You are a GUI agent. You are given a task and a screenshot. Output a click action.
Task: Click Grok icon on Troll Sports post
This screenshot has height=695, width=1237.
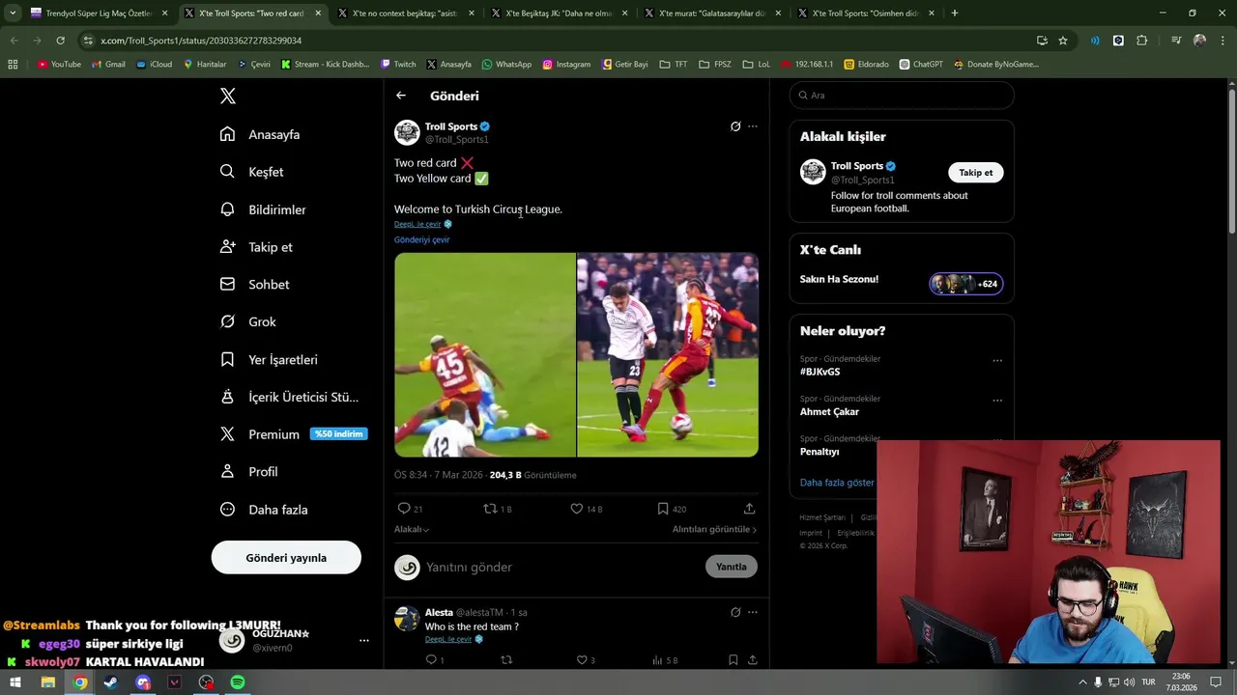(735, 126)
